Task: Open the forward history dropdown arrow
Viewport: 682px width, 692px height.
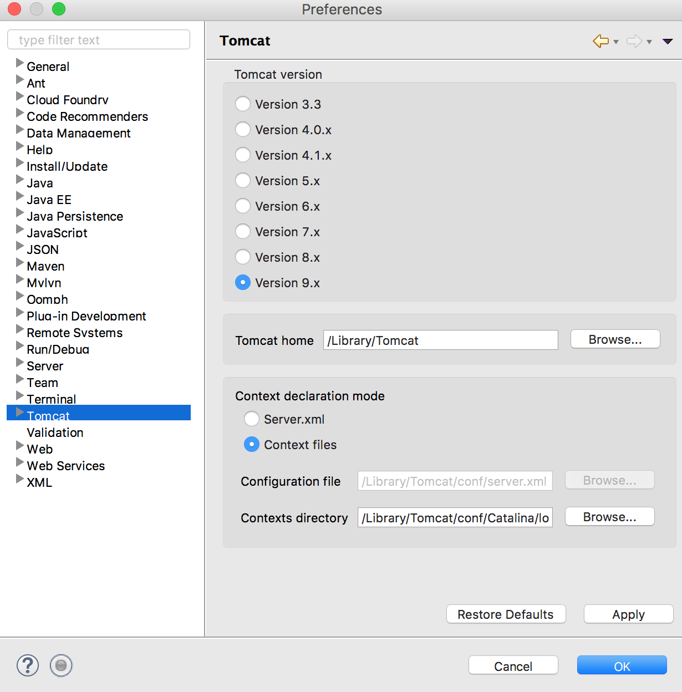Action: coord(649,42)
